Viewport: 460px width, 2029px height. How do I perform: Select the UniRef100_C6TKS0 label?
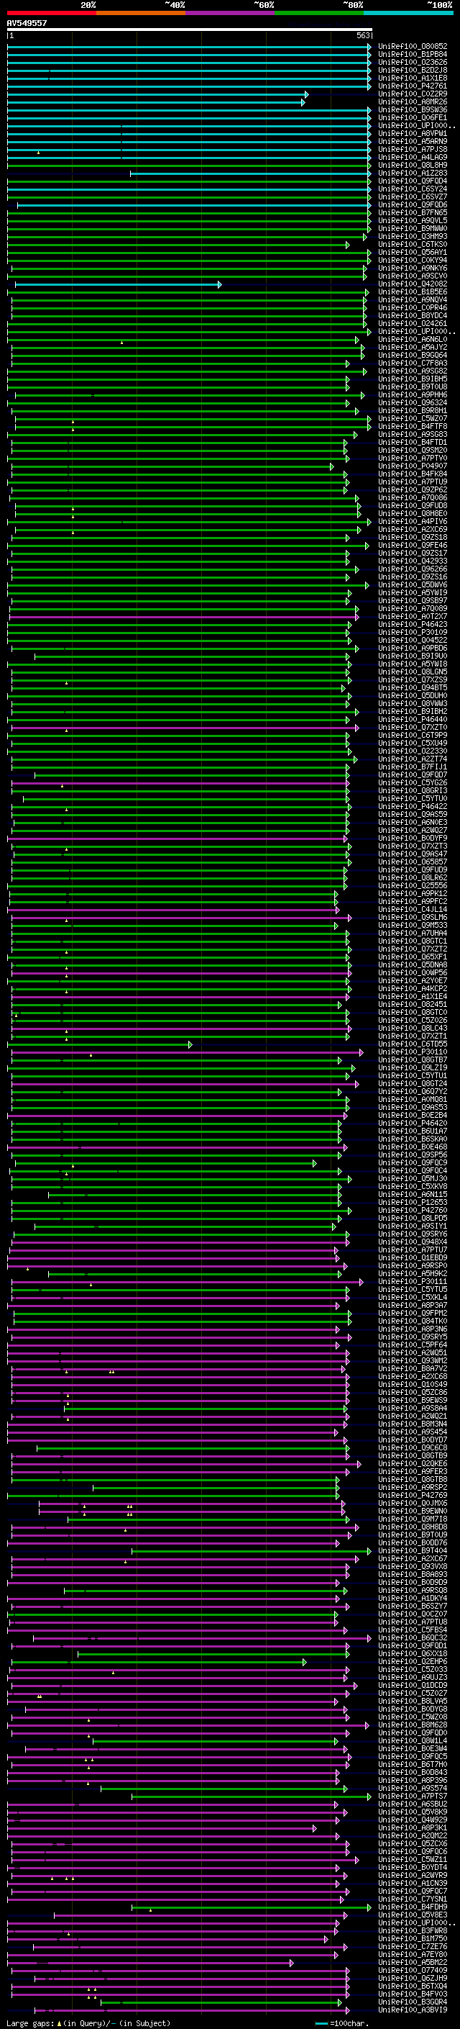point(413,245)
